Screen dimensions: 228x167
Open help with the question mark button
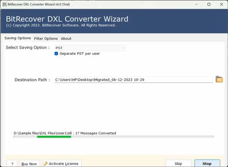(x=12, y=164)
